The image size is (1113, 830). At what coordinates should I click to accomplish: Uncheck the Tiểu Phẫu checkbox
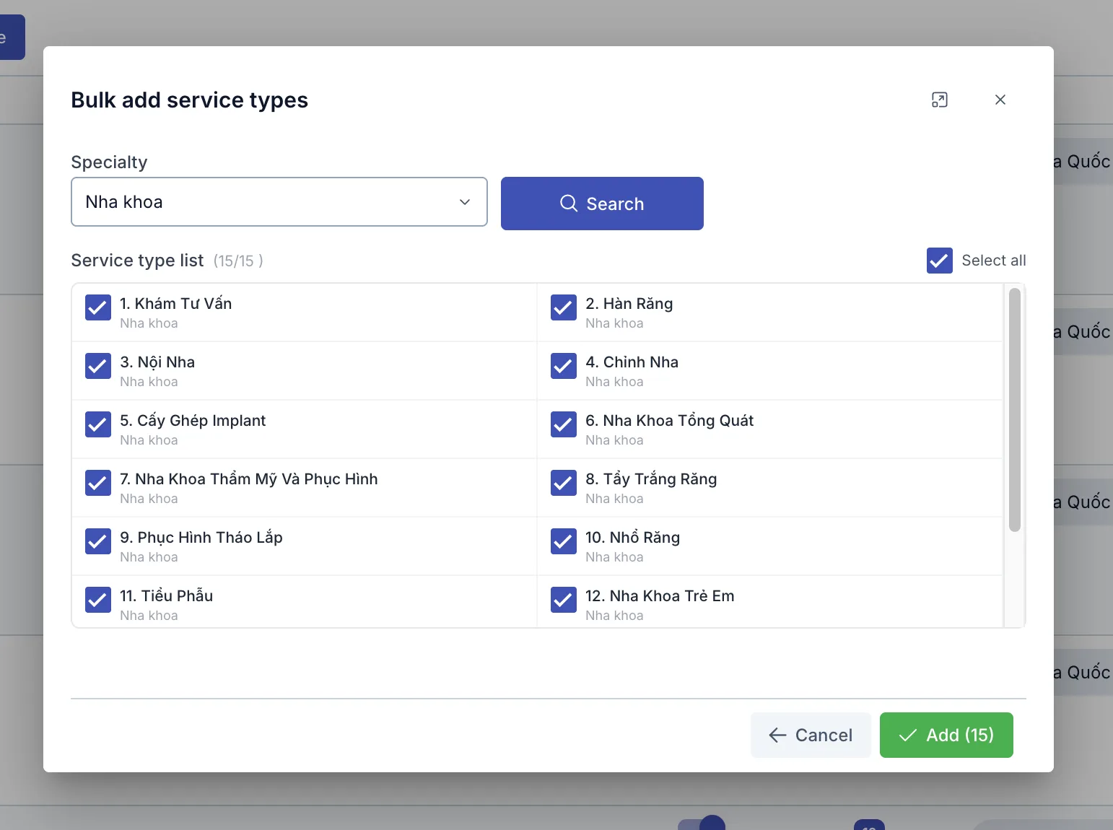(x=98, y=600)
